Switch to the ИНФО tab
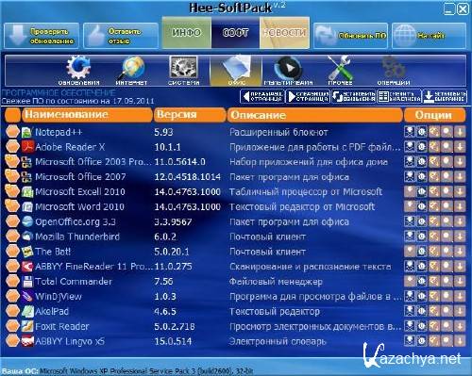The image size is (472, 376). pyautogui.click(x=187, y=33)
